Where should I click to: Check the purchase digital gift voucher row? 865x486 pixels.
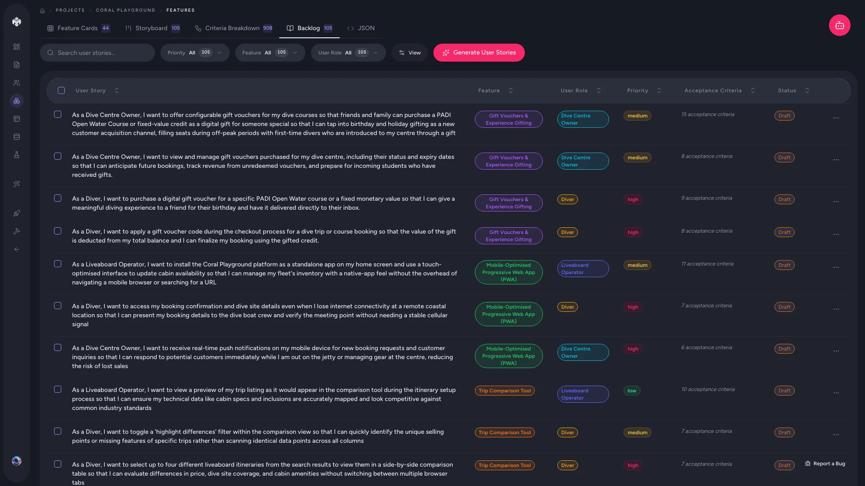tap(58, 198)
